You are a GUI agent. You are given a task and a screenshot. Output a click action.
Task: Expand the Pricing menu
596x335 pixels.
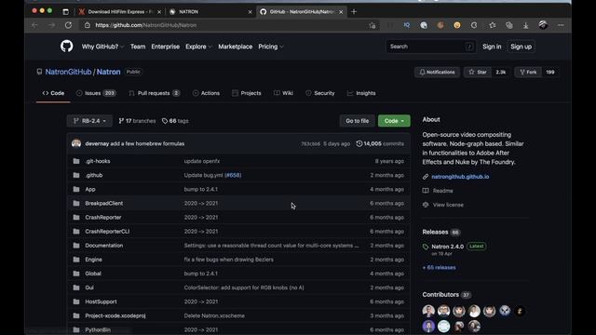tap(271, 47)
